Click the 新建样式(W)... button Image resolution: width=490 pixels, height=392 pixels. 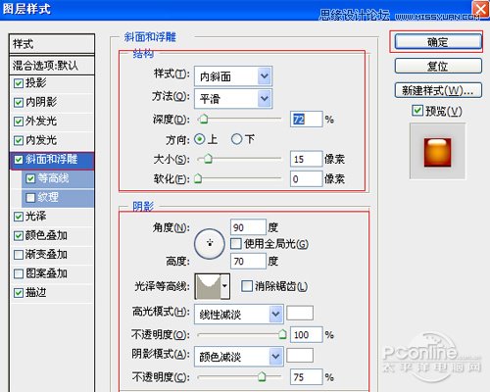tap(438, 90)
